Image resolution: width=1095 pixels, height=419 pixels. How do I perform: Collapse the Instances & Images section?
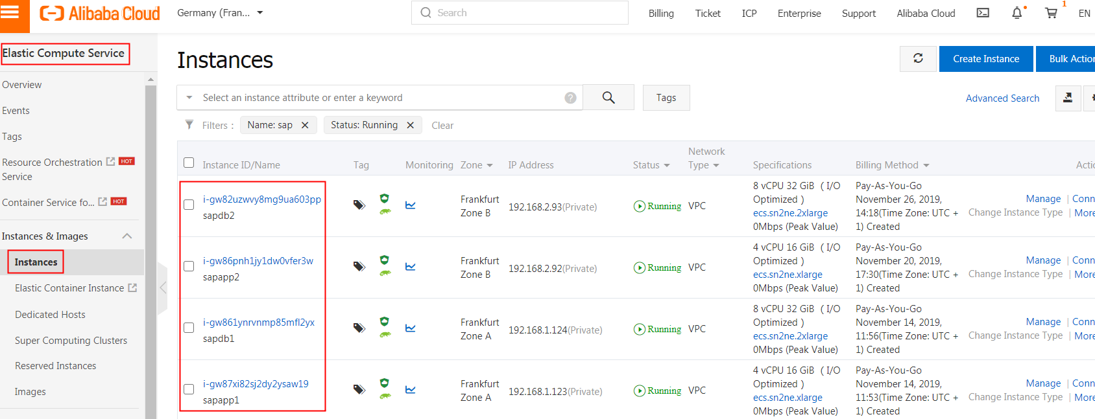tap(127, 236)
